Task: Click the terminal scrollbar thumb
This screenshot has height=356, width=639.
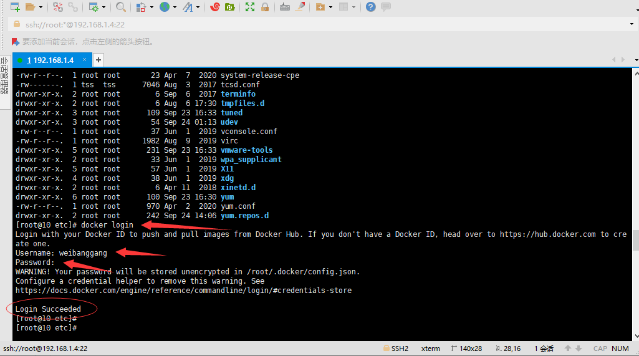Action: (x=636, y=241)
